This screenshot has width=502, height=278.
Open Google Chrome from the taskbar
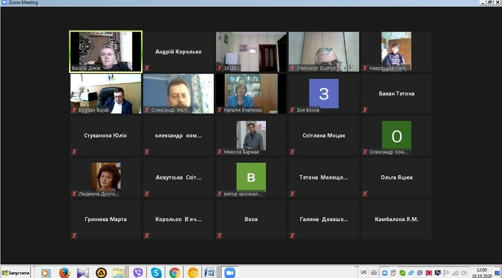pyautogui.click(x=175, y=273)
